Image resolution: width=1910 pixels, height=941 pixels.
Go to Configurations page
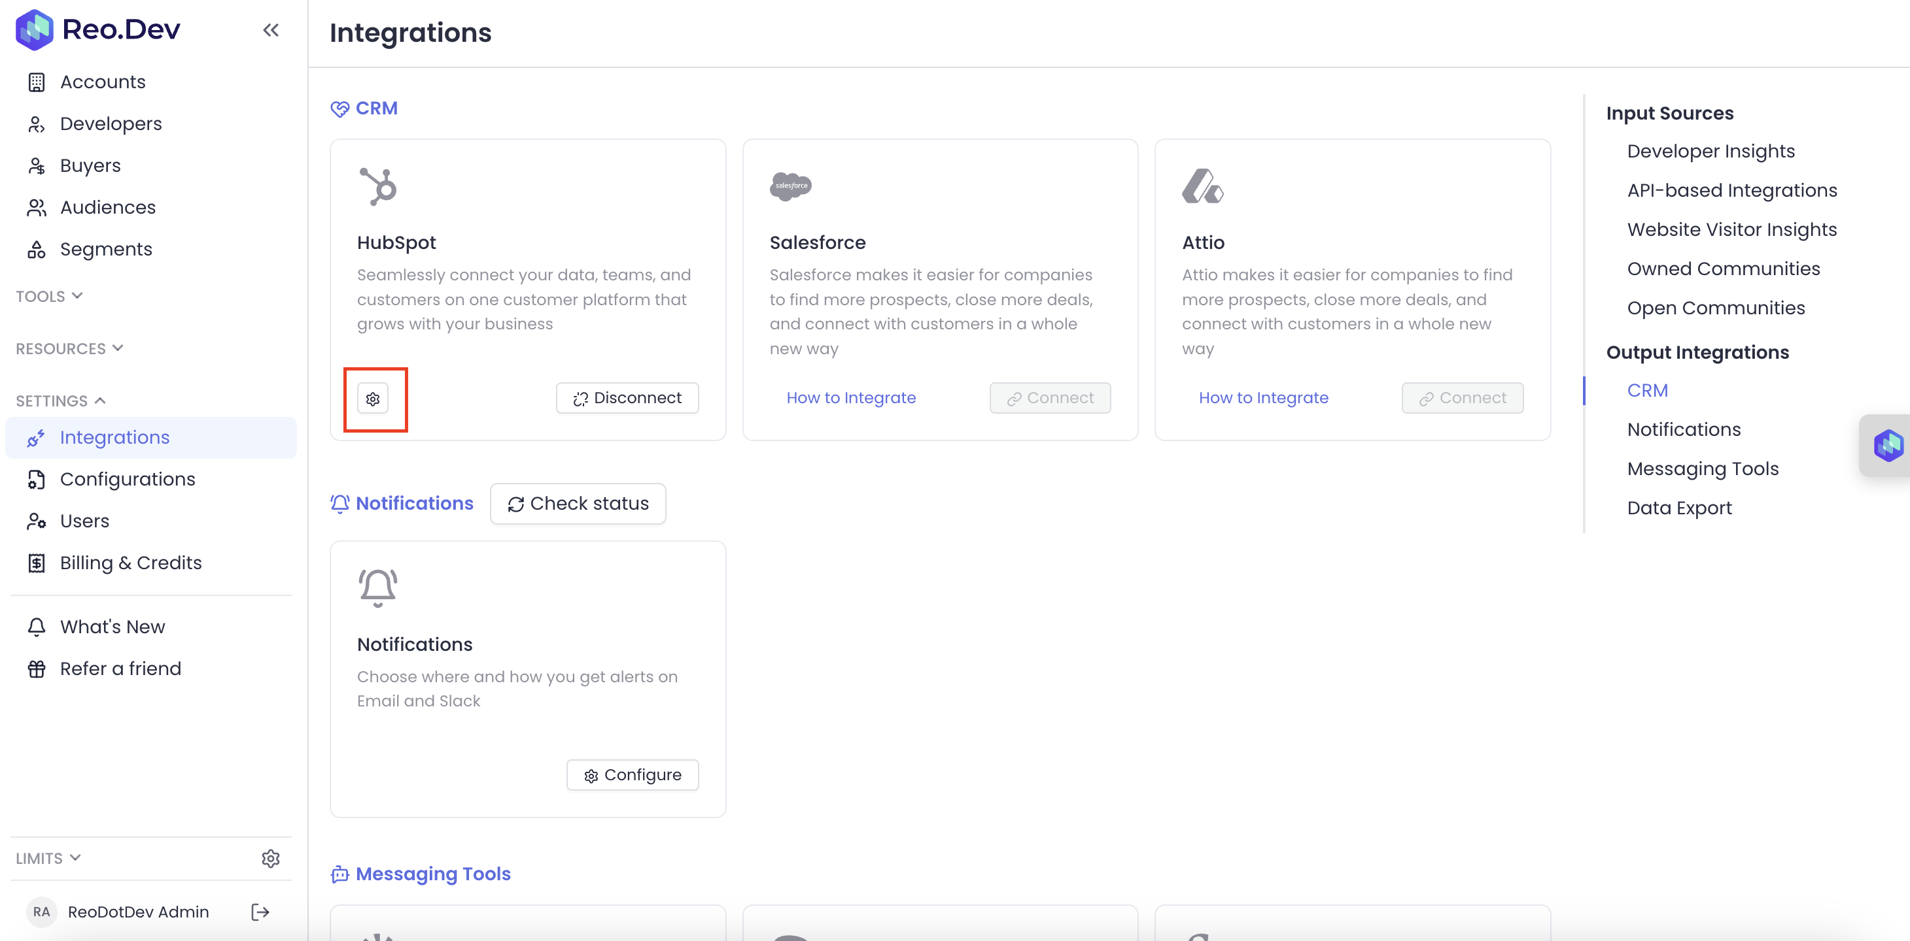(128, 480)
